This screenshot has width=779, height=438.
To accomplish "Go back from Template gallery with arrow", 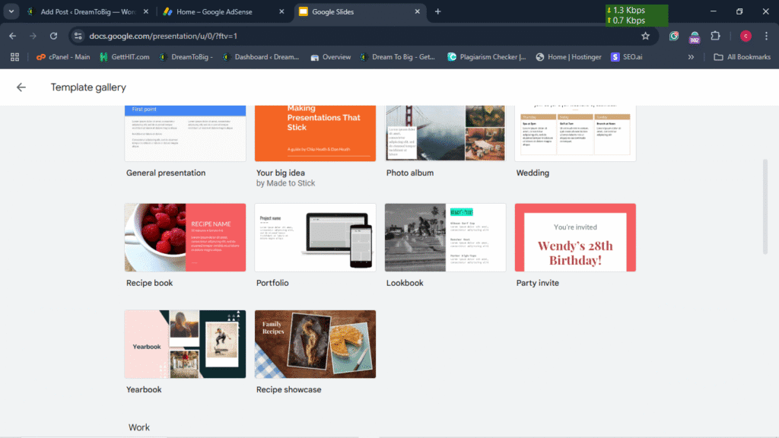I will (21, 87).
